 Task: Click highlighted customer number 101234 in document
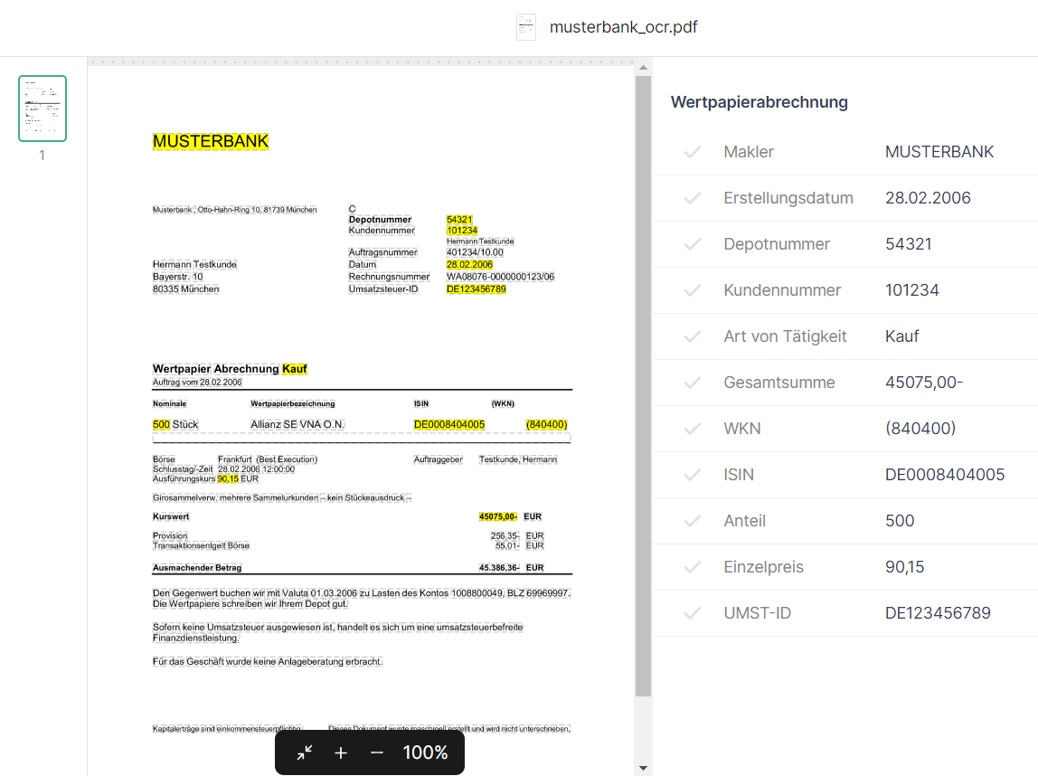click(x=462, y=231)
